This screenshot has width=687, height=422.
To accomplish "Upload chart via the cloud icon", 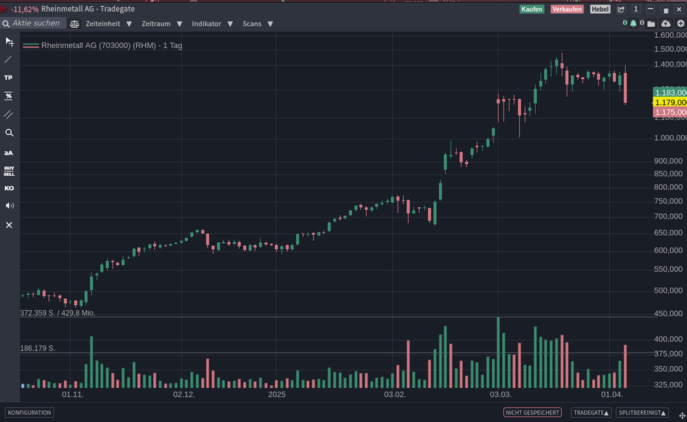I will pos(666,23).
